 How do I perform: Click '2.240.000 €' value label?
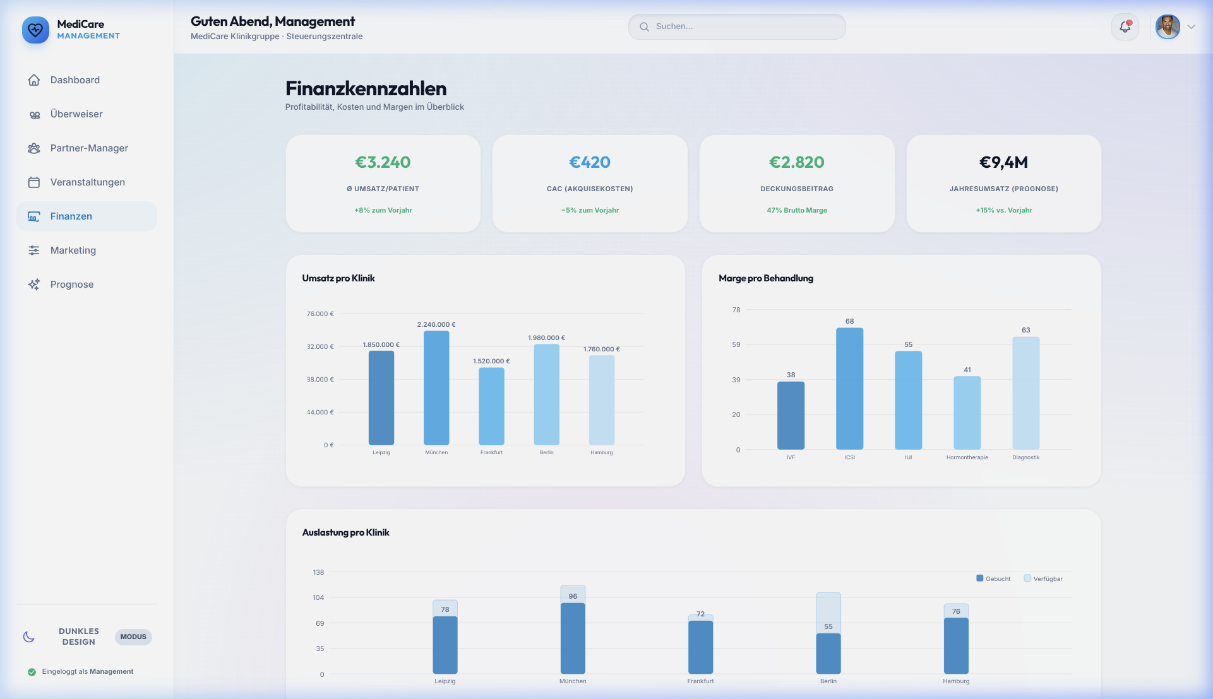pyautogui.click(x=436, y=324)
